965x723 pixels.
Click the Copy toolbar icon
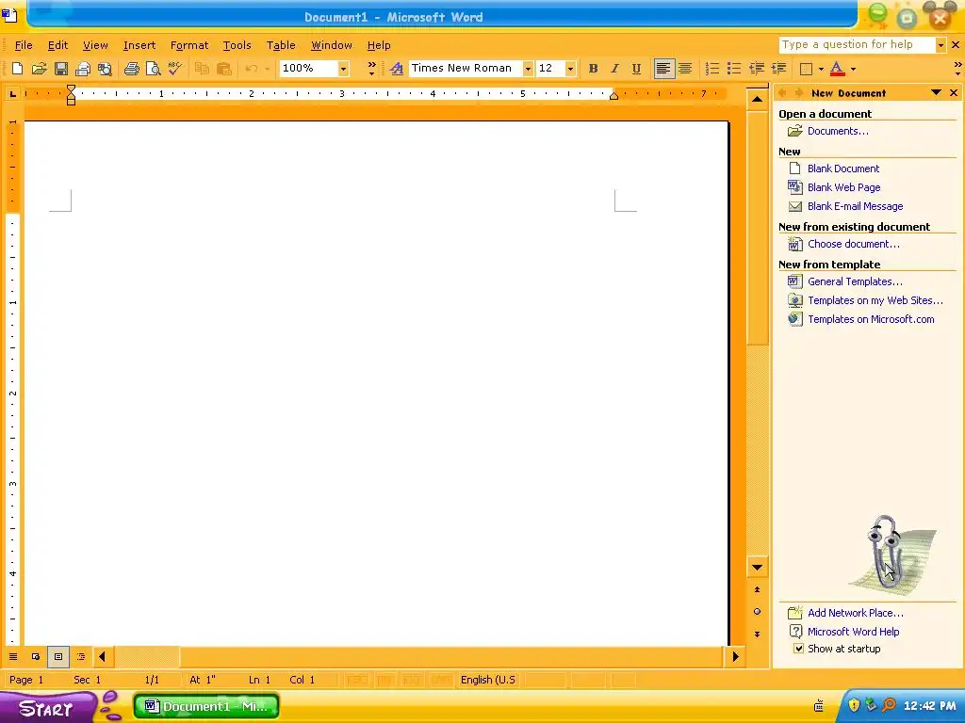click(202, 69)
